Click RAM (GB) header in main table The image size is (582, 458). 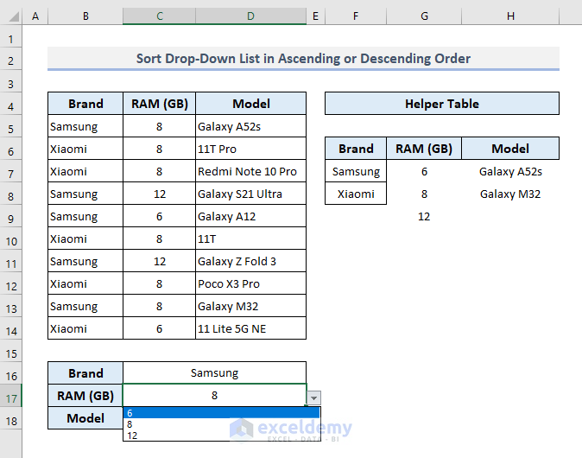pyautogui.click(x=159, y=104)
